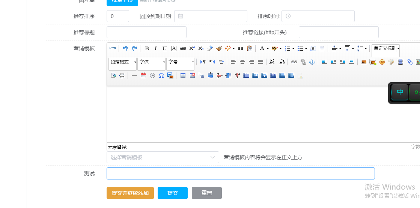This screenshot has width=420, height=208.
Task: Apply bold formatting in editor toolbar
Action: pos(147,48)
